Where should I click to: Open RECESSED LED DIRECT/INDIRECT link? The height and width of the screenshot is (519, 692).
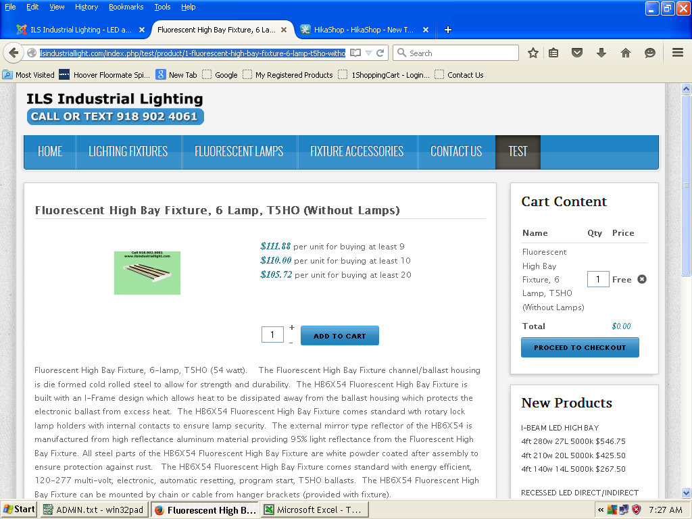tap(579, 493)
